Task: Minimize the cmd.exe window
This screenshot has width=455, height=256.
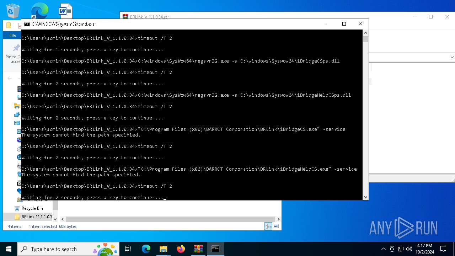Action: pyautogui.click(x=328, y=24)
